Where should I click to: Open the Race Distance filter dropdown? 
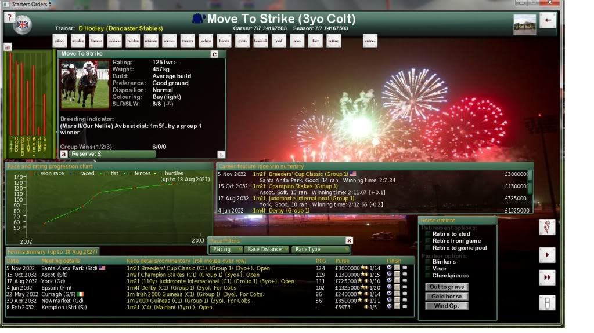[x=267, y=249]
